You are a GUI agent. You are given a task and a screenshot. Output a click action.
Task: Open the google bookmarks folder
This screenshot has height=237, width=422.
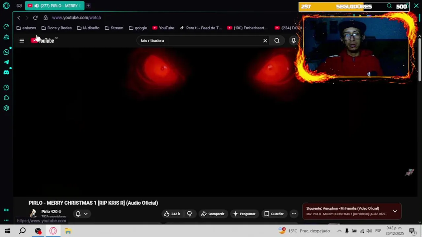(138, 28)
